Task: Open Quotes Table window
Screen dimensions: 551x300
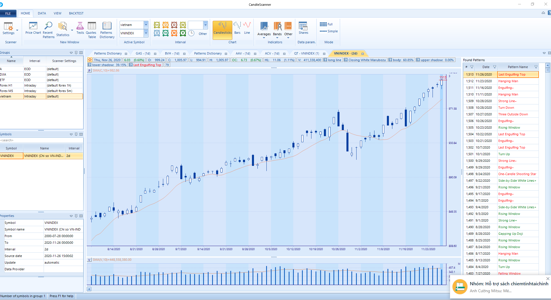Action: pos(92,30)
